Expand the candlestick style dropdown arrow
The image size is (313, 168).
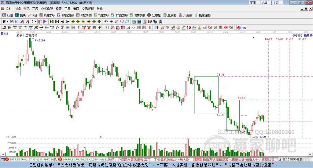click(36, 22)
